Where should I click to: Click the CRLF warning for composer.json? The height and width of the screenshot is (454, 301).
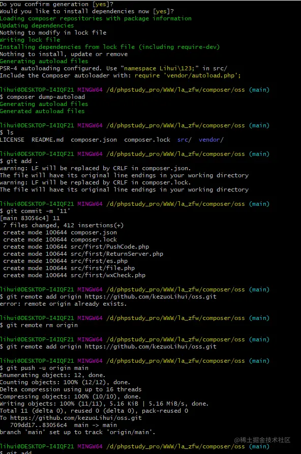click(95, 168)
